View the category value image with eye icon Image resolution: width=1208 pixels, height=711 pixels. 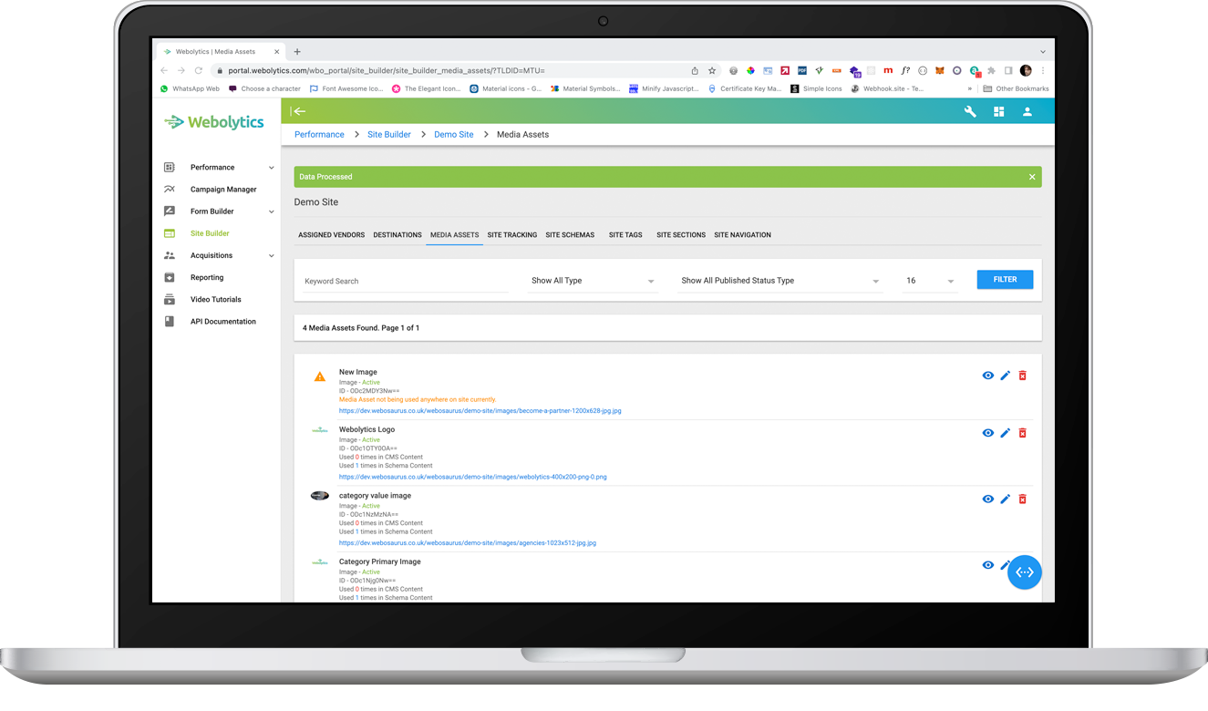[988, 500]
